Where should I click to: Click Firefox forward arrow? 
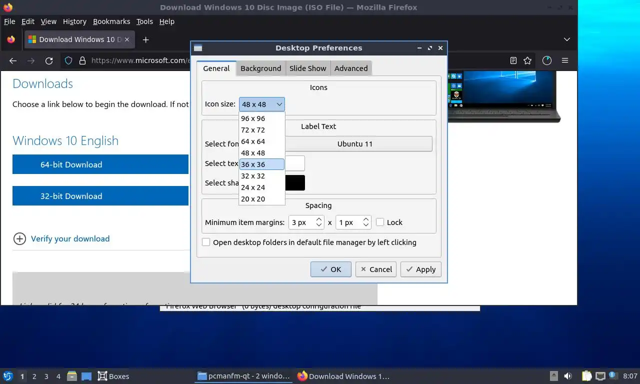point(31,60)
